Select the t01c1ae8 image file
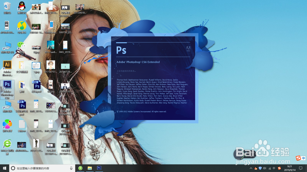The height and width of the screenshot is (172, 307). [51, 47]
